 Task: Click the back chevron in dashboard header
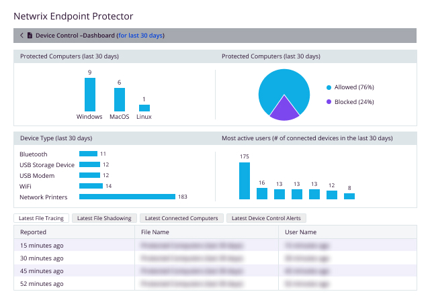click(x=21, y=36)
